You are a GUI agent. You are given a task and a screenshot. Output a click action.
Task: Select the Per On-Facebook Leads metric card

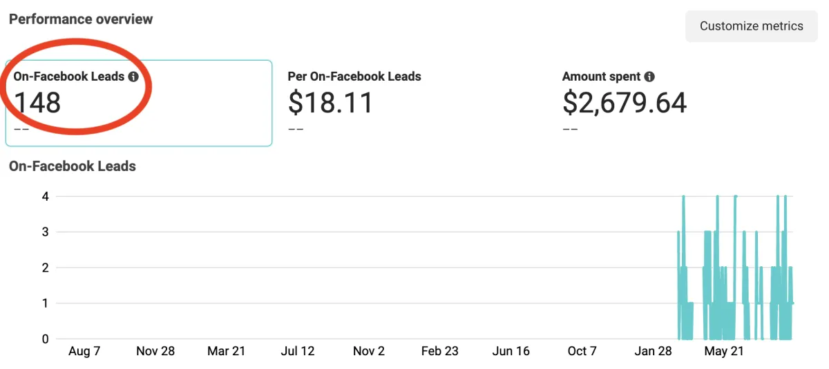tap(414, 103)
